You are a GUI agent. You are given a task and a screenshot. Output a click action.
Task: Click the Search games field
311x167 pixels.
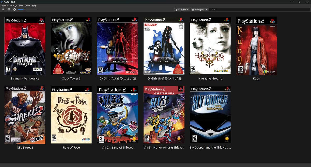click(259, 10)
